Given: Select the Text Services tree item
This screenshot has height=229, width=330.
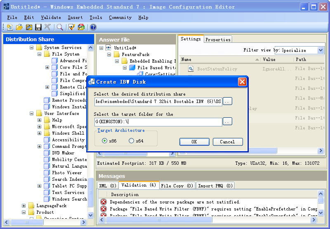Looking at the screenshot, I should (68, 192).
